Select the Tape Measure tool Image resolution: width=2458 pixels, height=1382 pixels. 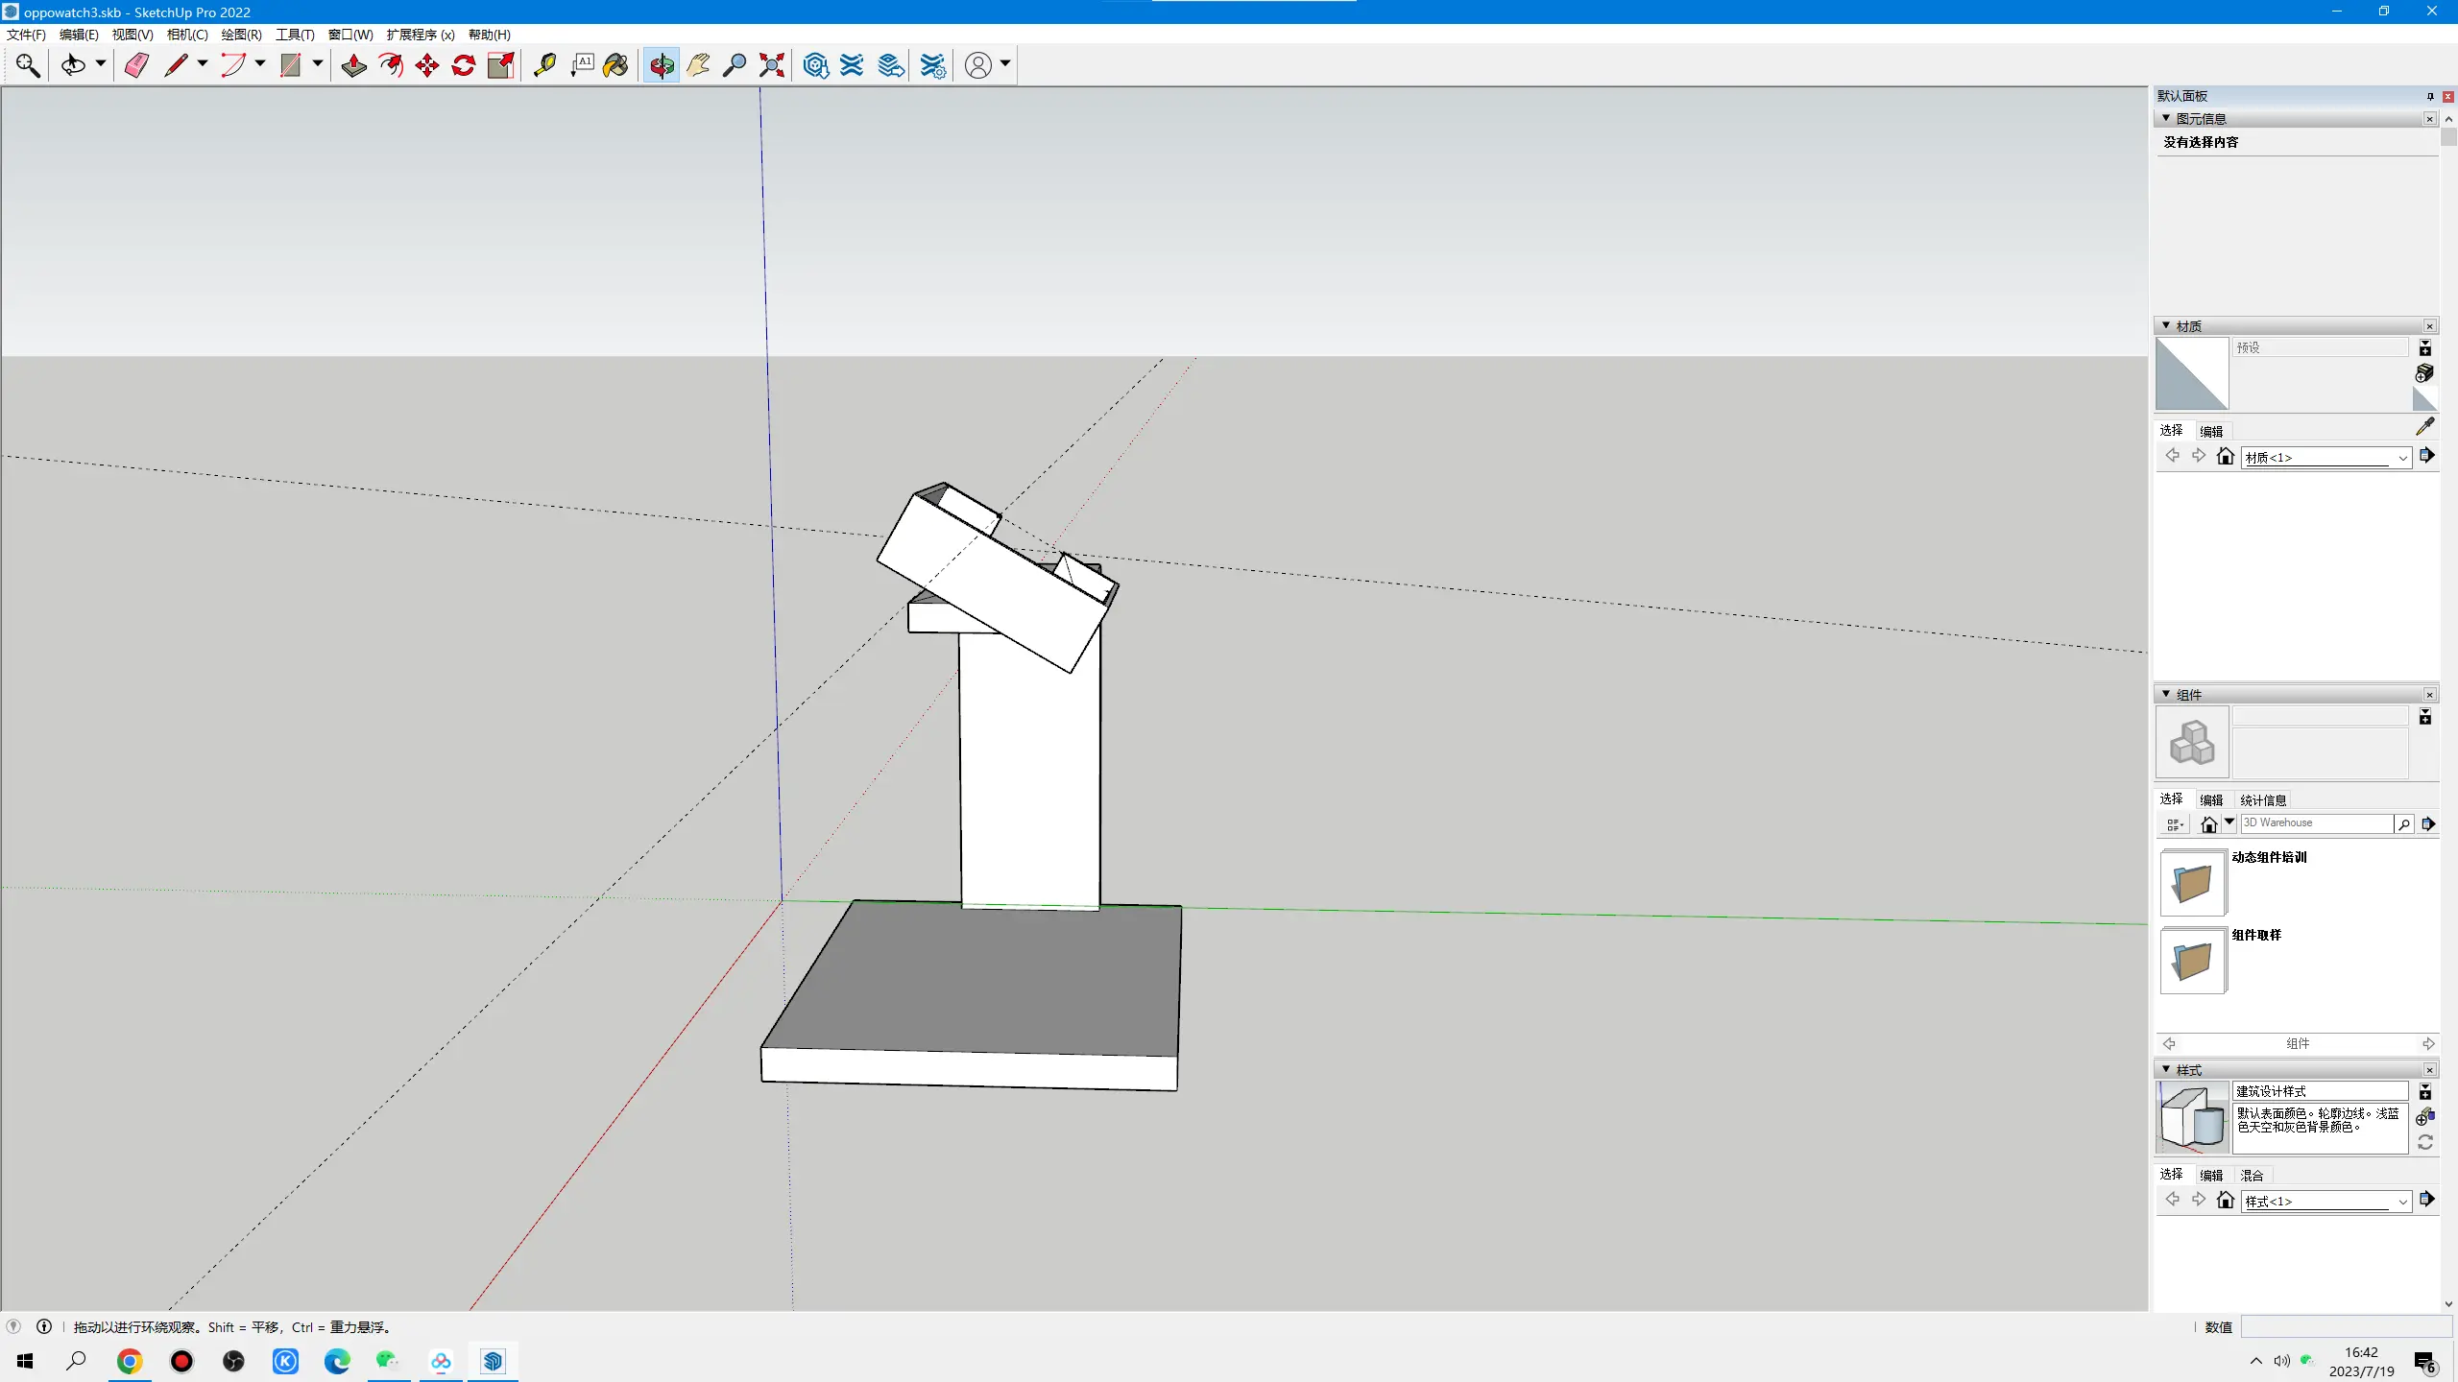click(544, 65)
